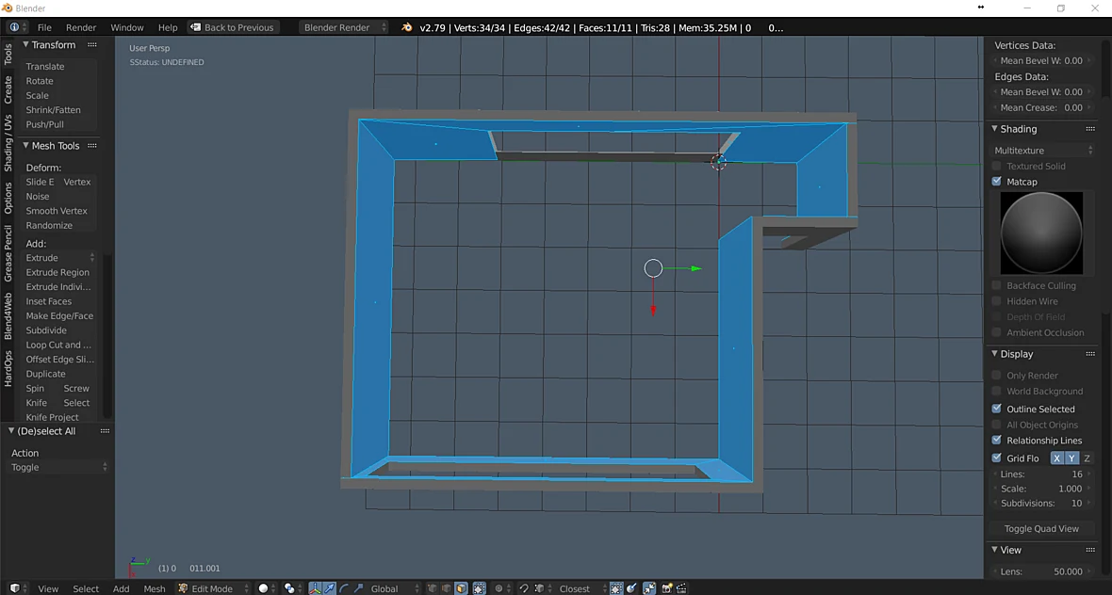Enable the scale manipulator icon
The image size is (1112, 595).
pos(358,587)
